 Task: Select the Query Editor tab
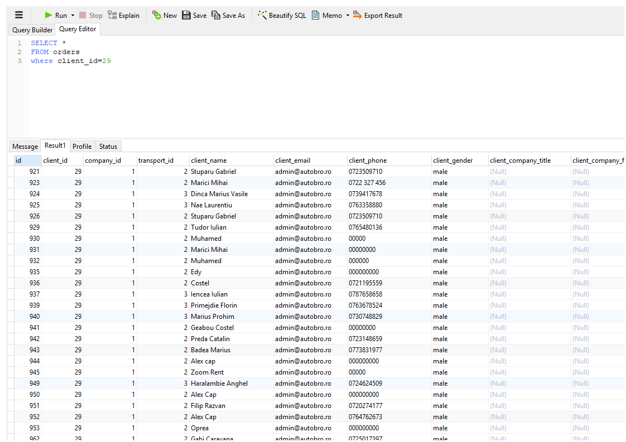(x=78, y=29)
